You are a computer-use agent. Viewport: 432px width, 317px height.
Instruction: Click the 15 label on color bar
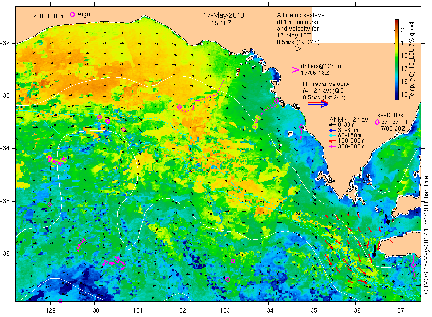click(404, 95)
